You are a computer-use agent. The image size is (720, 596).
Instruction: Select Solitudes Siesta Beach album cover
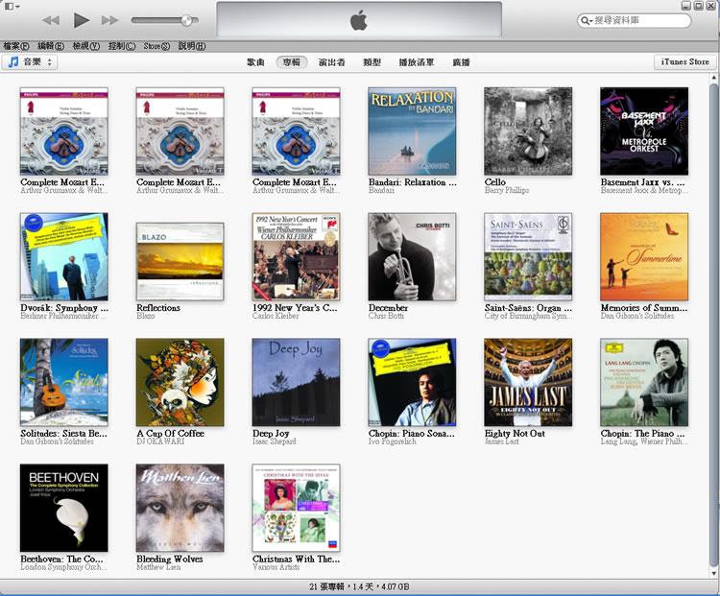(63, 383)
